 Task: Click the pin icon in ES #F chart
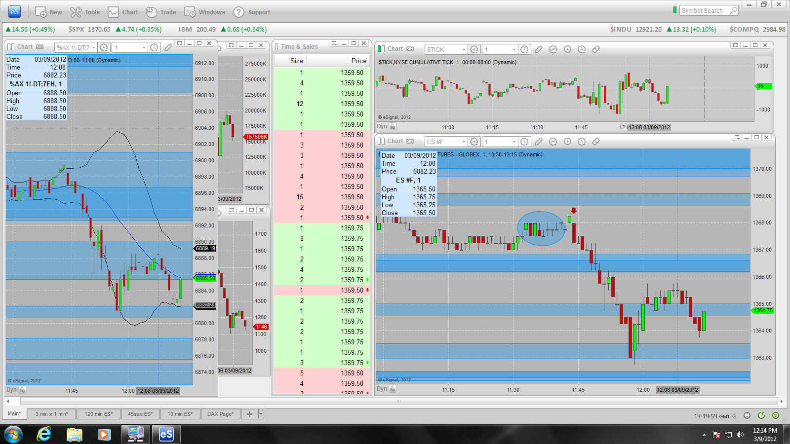(596, 142)
